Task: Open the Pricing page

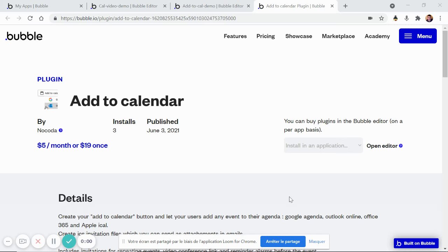Action: point(266,36)
